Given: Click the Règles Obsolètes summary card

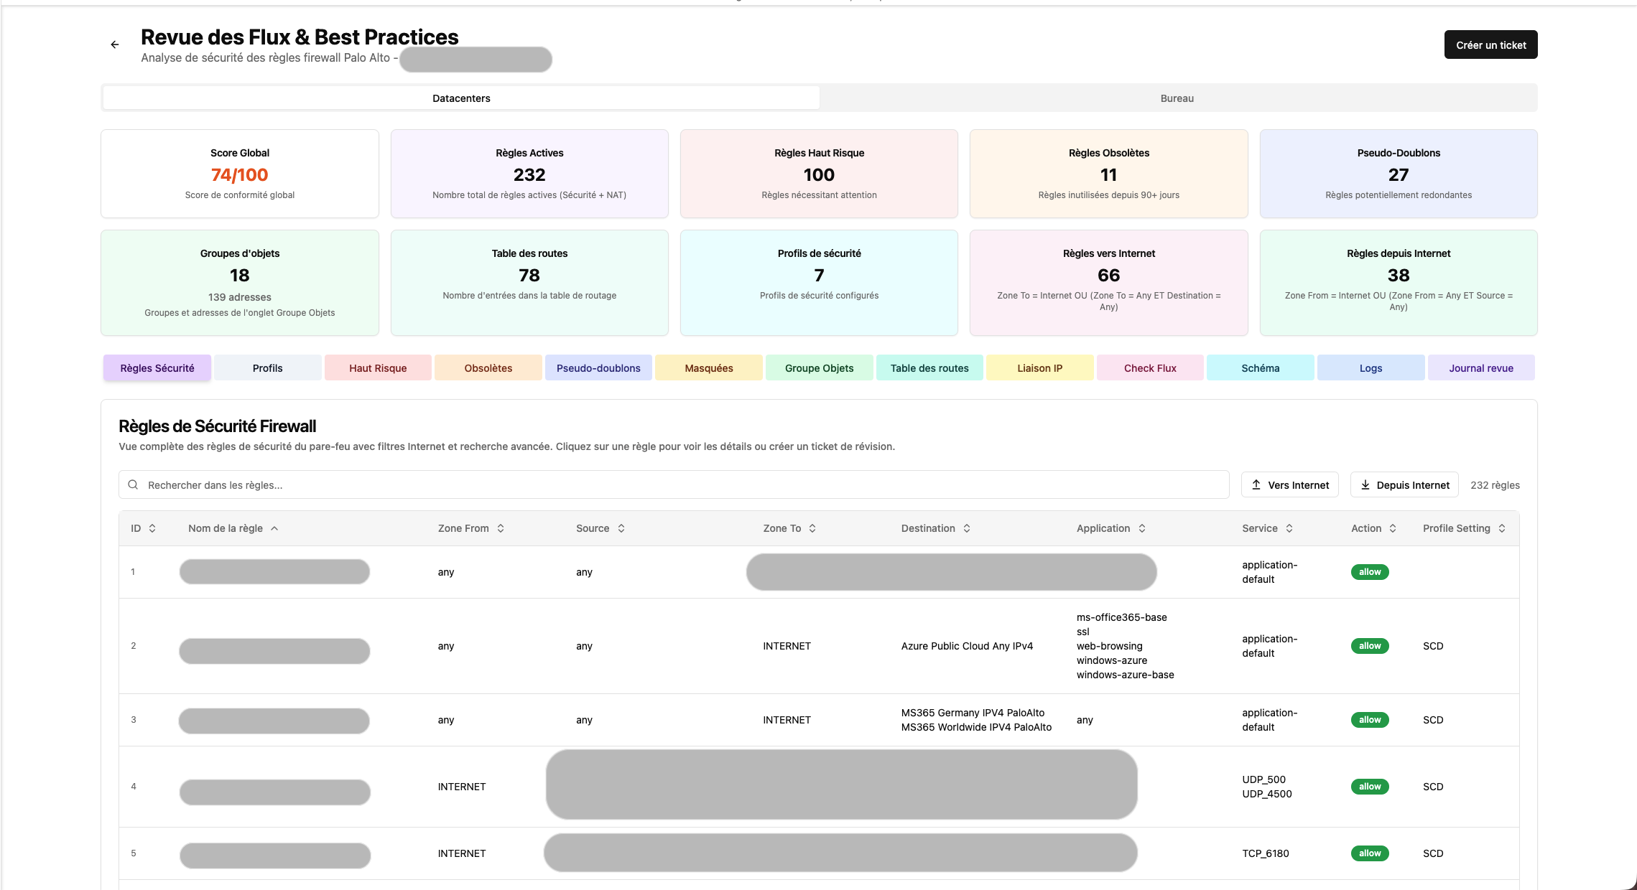Looking at the screenshot, I should (x=1108, y=174).
